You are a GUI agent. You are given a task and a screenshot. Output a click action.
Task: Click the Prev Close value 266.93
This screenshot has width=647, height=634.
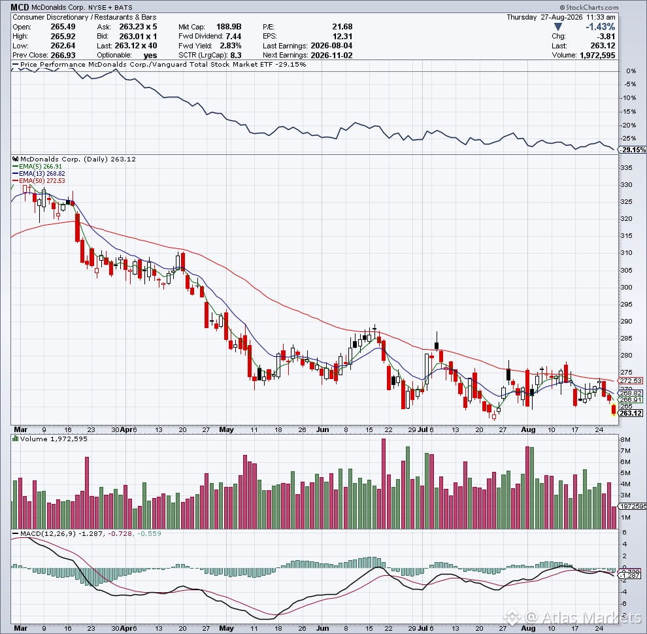pos(63,55)
